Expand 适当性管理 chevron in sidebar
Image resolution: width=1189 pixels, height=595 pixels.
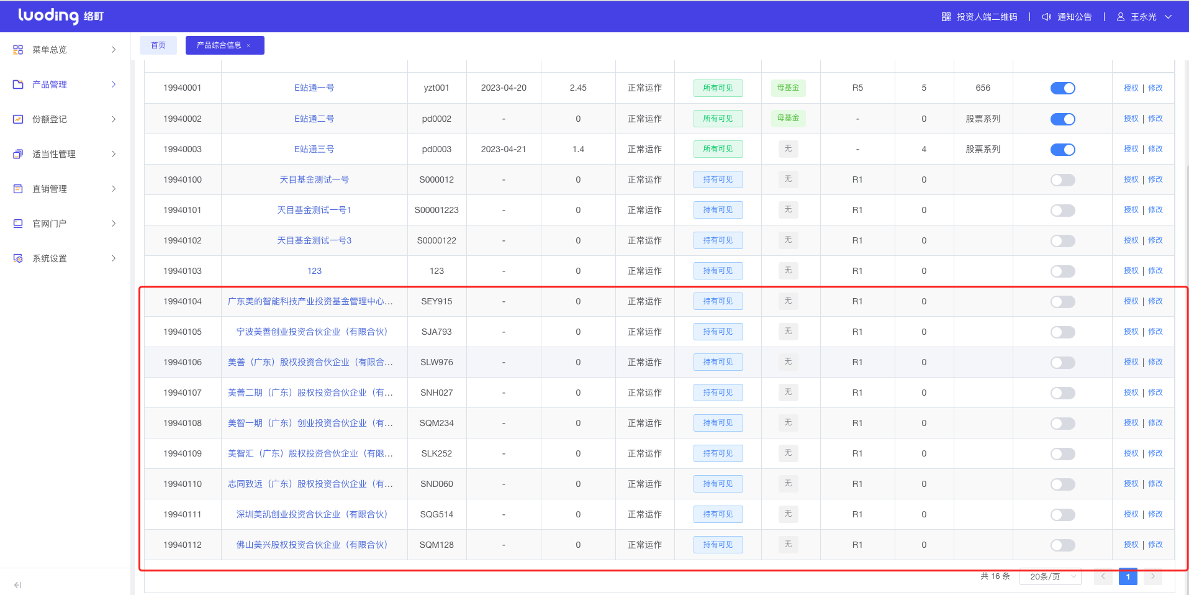114,154
